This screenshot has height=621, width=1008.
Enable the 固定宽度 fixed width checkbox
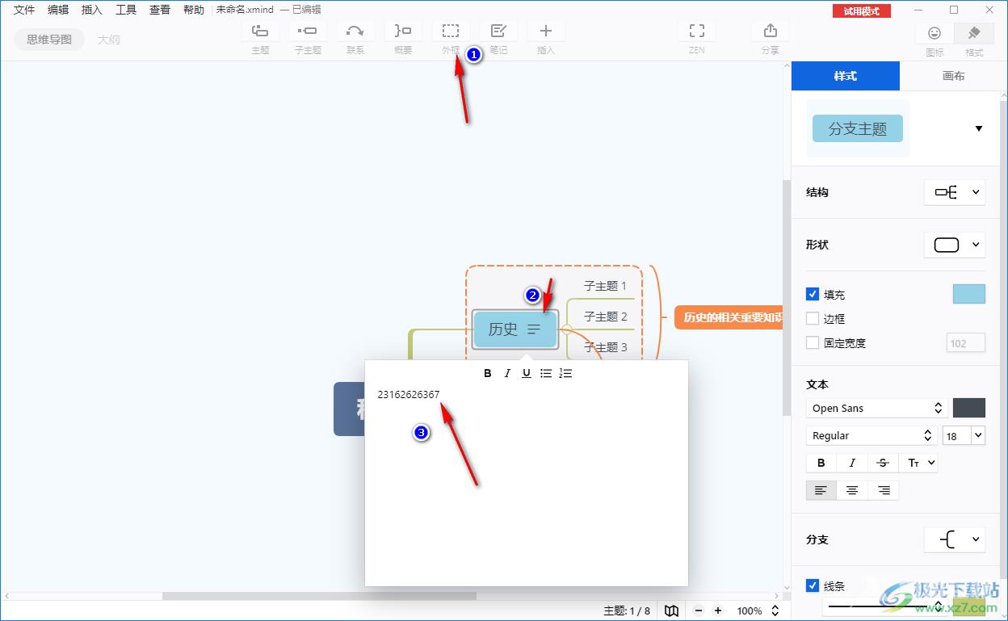813,342
